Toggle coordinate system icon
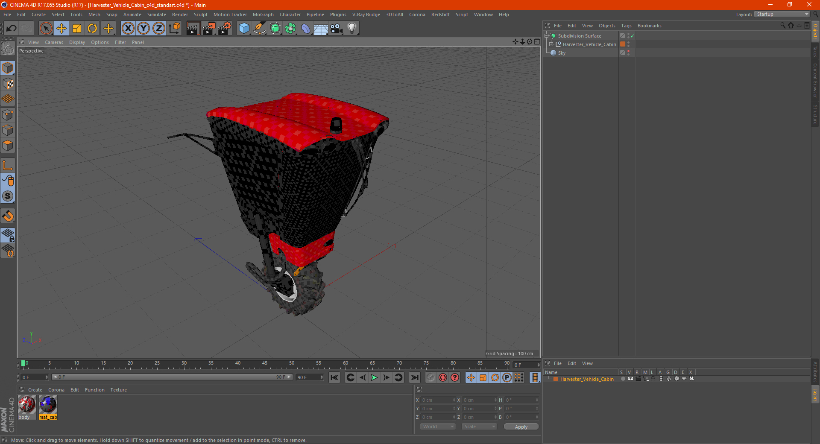This screenshot has width=820, height=444. 174,29
